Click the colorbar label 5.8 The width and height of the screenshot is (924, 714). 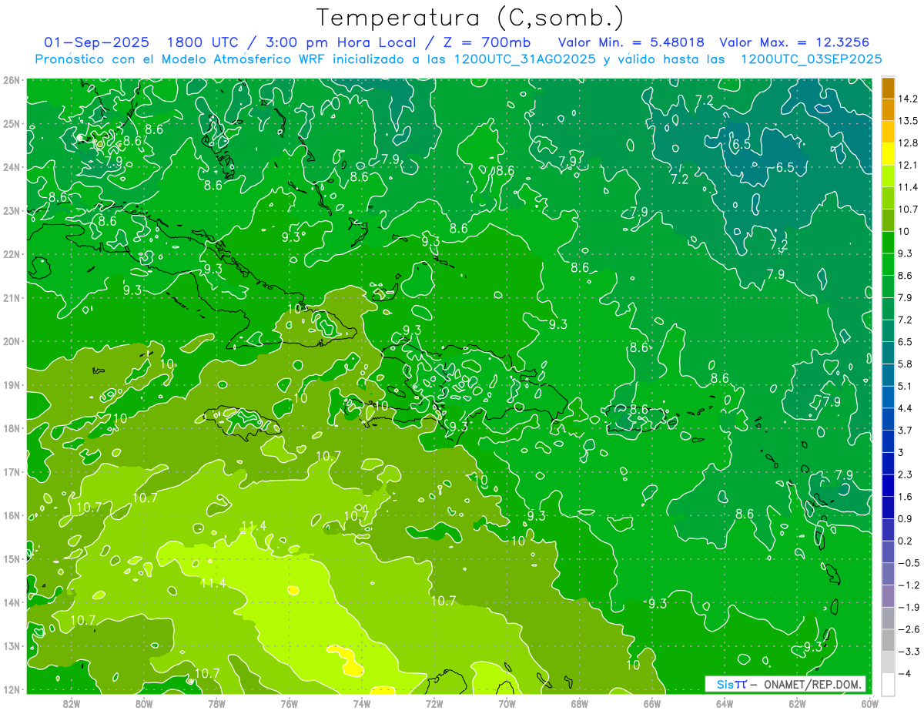[x=906, y=364]
